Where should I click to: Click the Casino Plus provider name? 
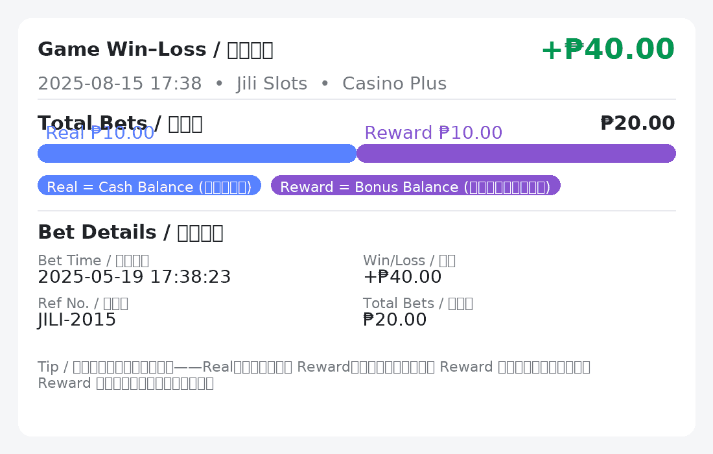tap(394, 84)
